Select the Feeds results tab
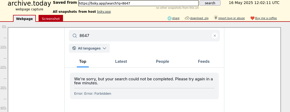Image resolution: width=290 pixels, height=112 pixels. tap(204, 61)
